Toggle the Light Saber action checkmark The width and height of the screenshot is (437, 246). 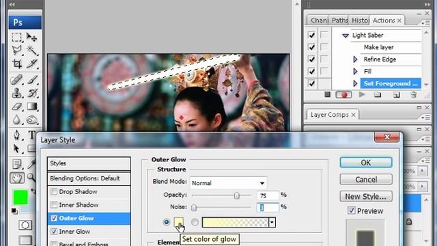click(311, 35)
